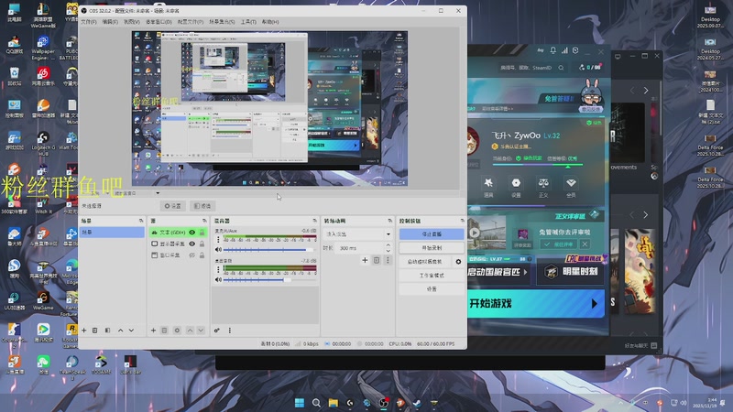Add a scene transition with plus icon

click(365, 260)
